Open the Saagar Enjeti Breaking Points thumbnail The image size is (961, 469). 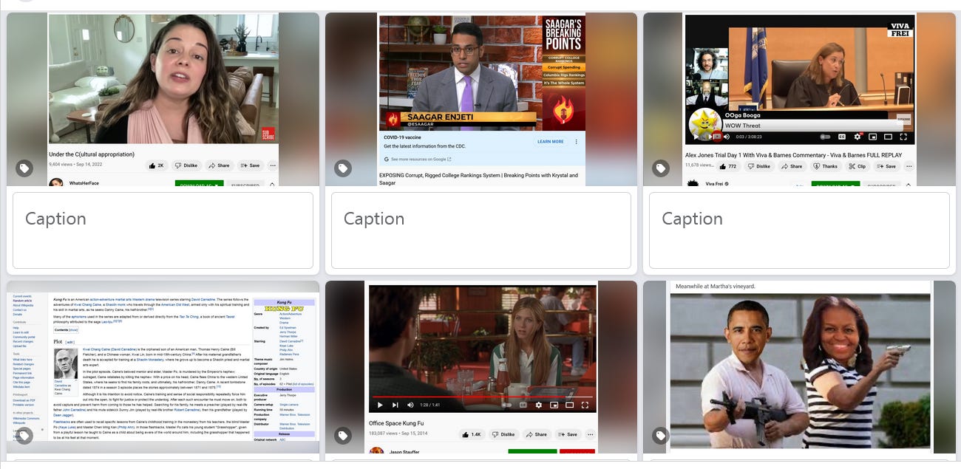pyautogui.click(x=481, y=99)
